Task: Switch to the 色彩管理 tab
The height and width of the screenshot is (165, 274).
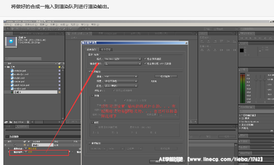Action: point(106,49)
